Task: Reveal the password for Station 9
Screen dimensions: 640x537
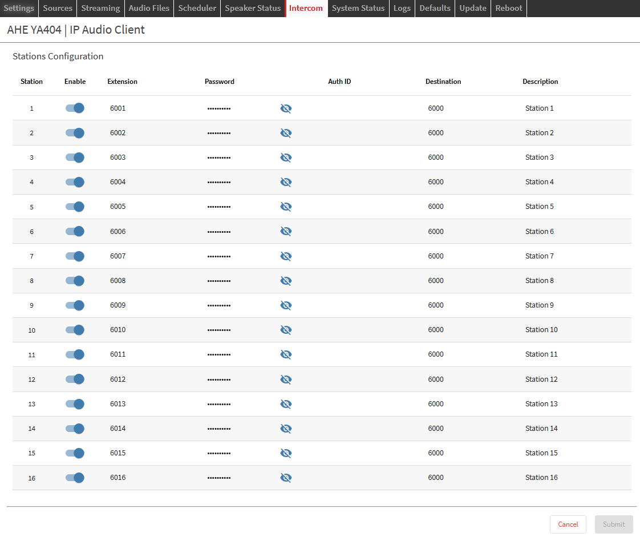Action: click(286, 305)
